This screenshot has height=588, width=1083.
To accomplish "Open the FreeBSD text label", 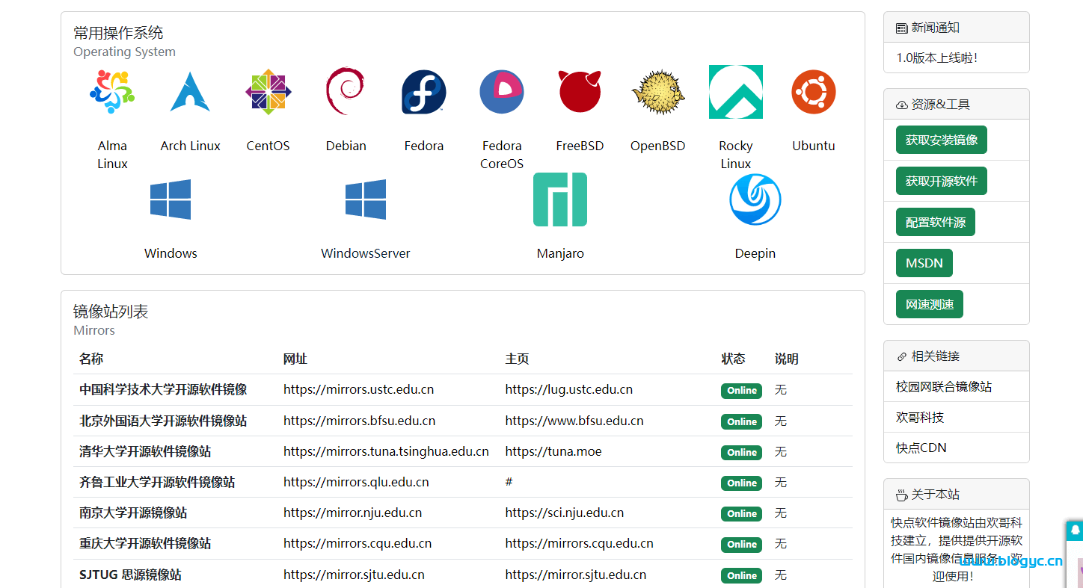I will (580, 146).
